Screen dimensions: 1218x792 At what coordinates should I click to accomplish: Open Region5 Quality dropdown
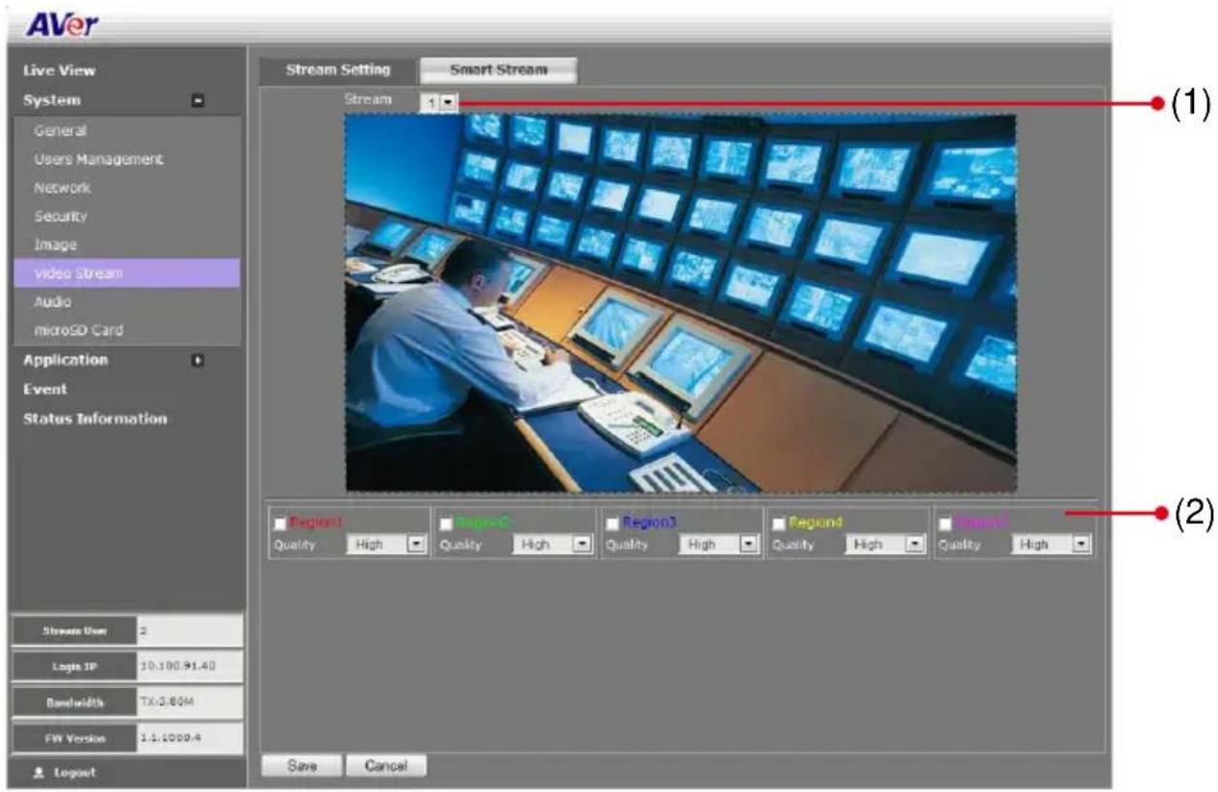click(1051, 545)
